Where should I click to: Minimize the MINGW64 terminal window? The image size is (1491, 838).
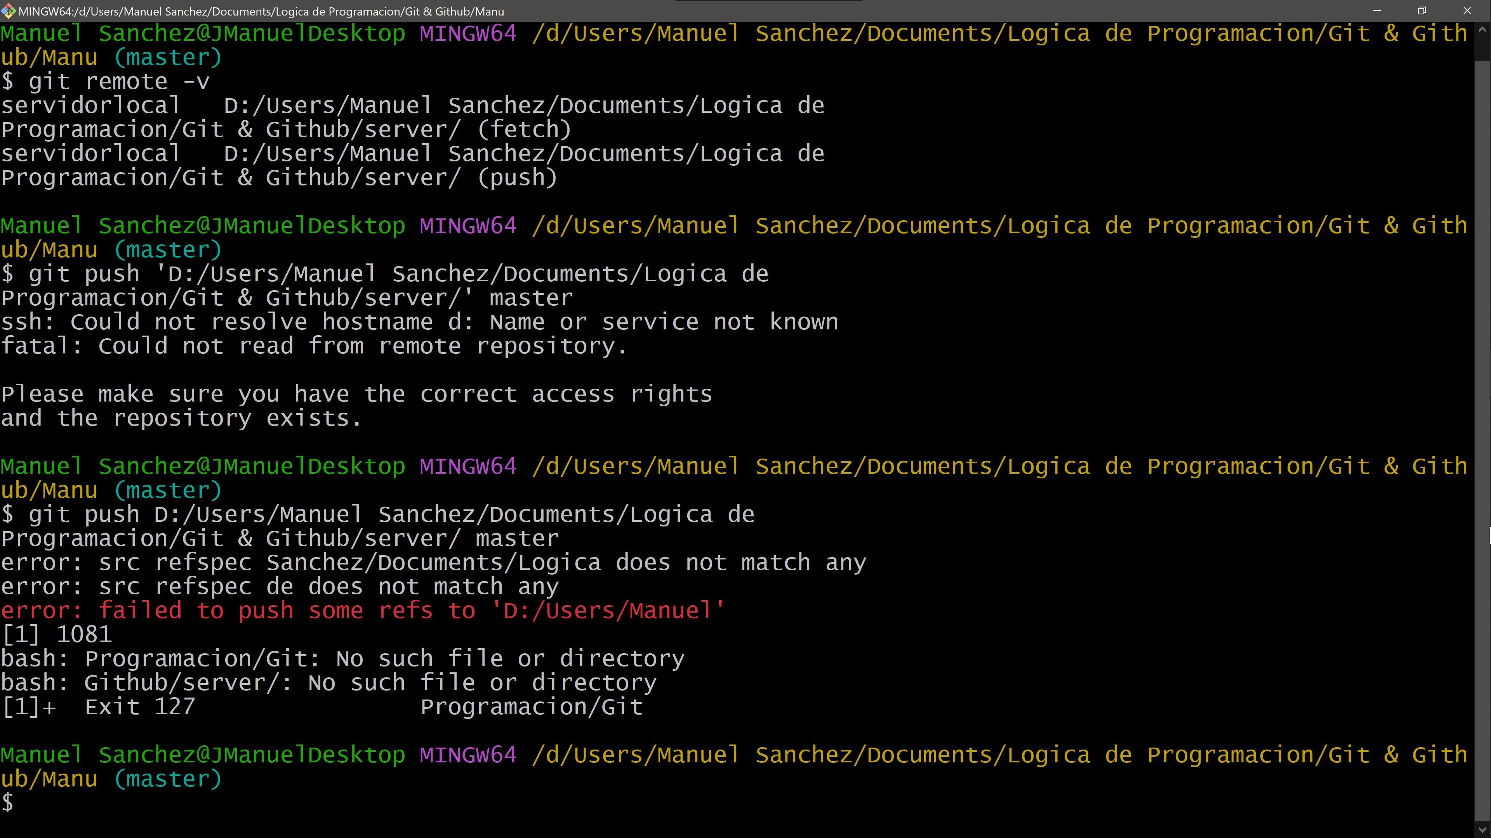coord(1377,11)
